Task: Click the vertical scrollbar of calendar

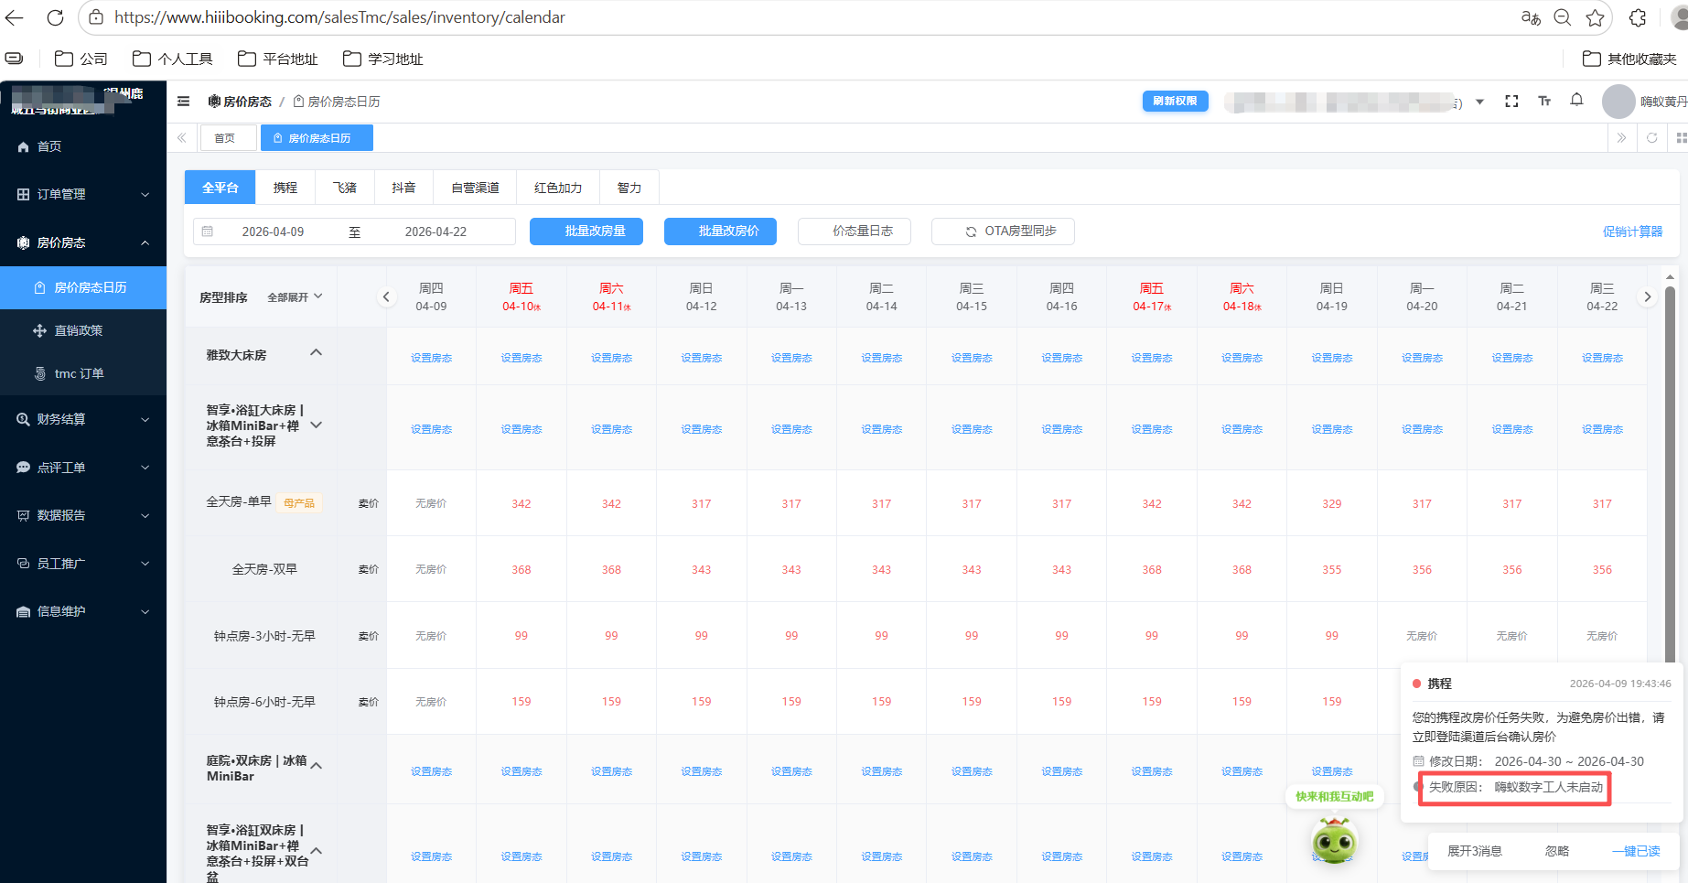Action: (1670, 458)
